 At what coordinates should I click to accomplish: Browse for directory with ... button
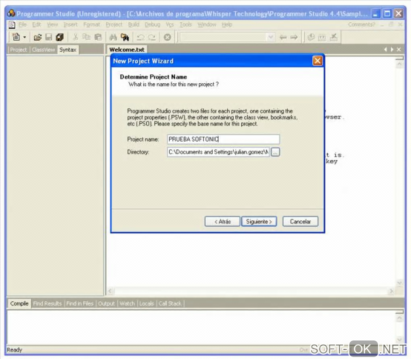(x=275, y=152)
